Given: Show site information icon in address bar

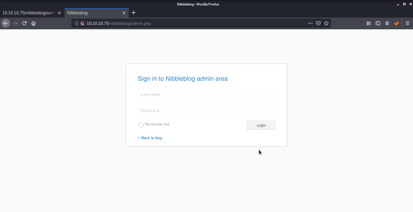Looking at the screenshot, I should [77, 23].
